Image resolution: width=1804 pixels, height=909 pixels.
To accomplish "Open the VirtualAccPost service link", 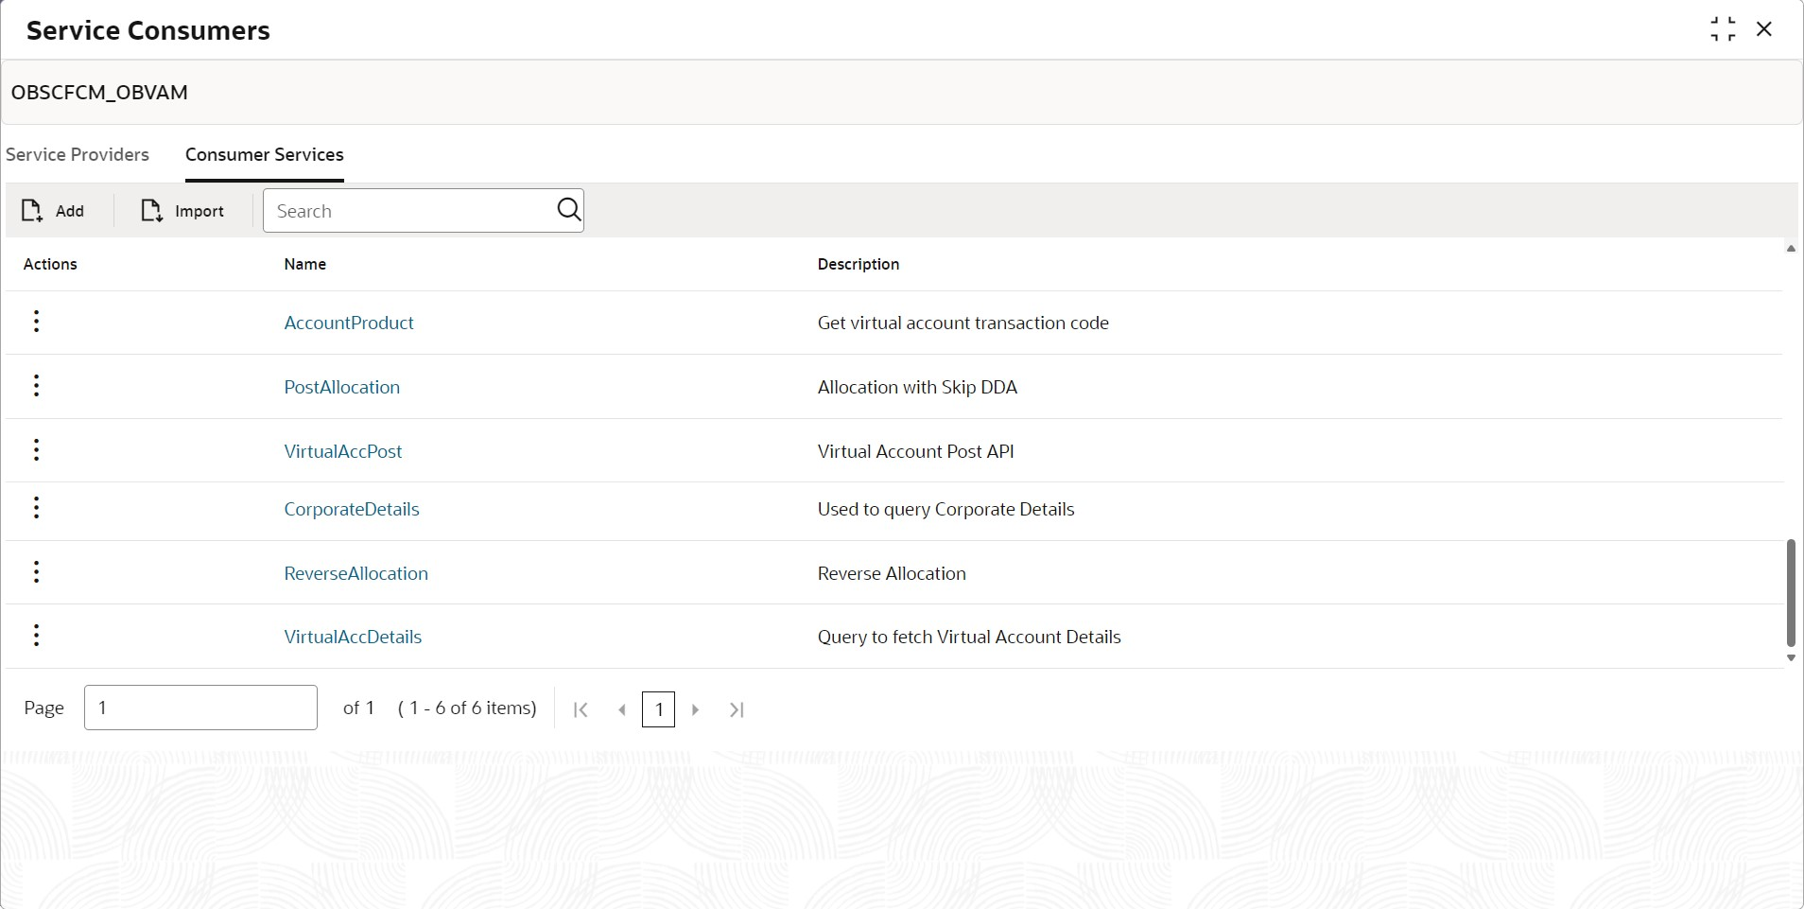I will pyautogui.click(x=343, y=451).
